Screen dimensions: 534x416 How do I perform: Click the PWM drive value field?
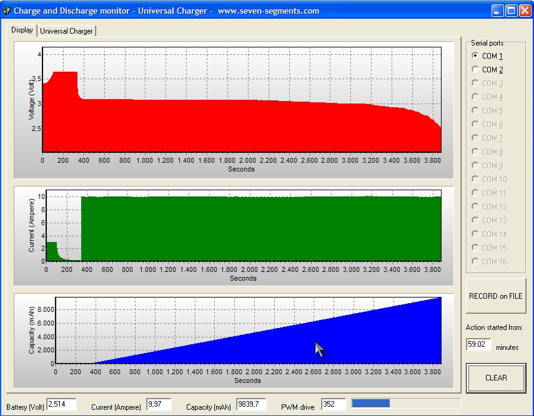pyautogui.click(x=334, y=404)
